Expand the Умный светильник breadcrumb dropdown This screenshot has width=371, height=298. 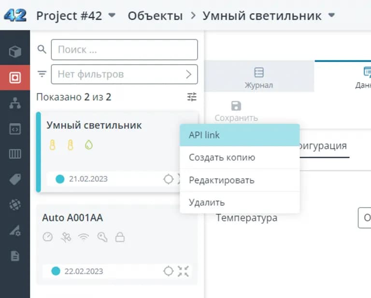tap(331, 15)
